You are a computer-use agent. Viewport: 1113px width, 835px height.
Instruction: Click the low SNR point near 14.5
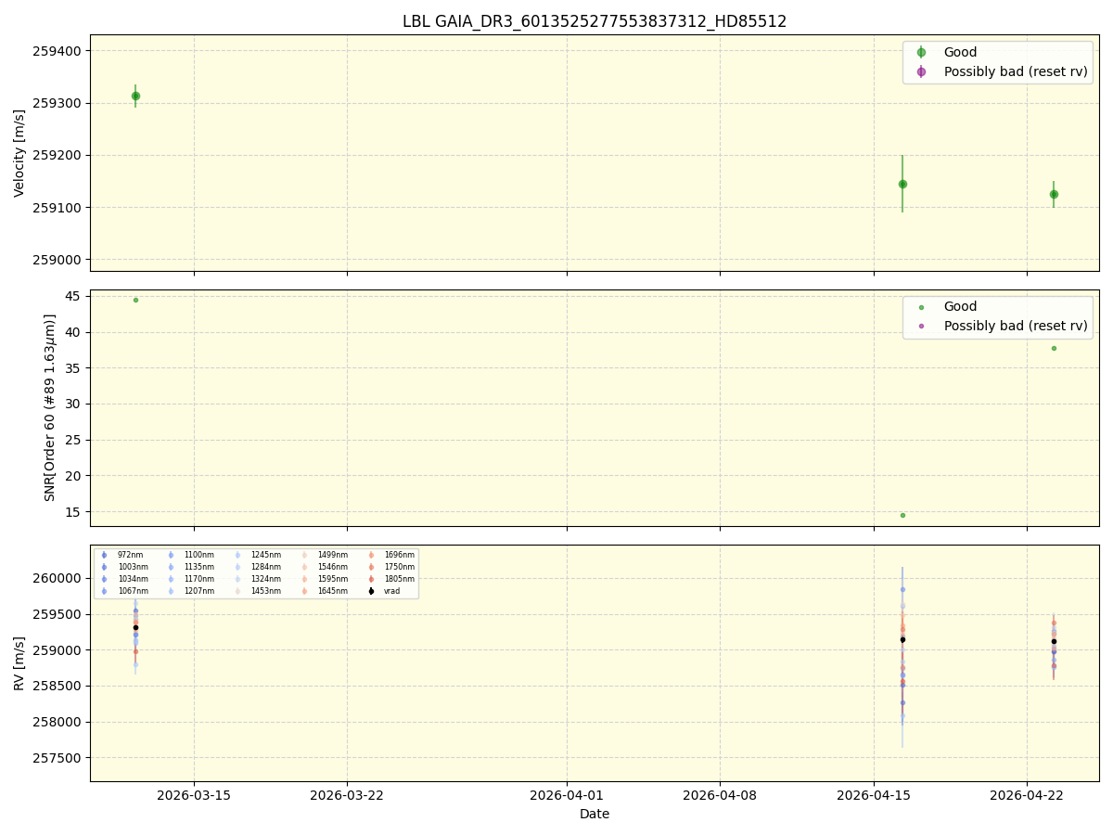click(902, 515)
